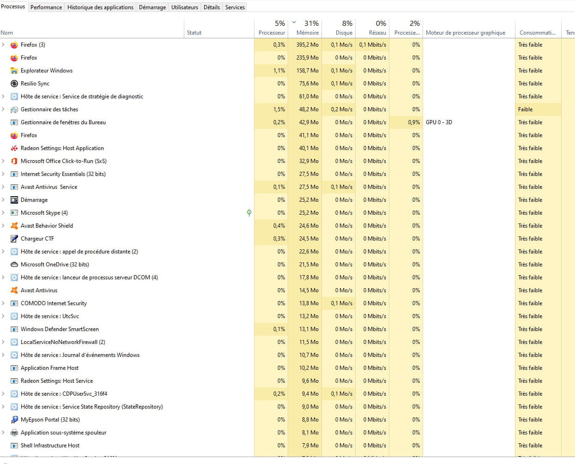This screenshot has height=464, width=575.
Task: Expand Hôte de service: appel de procédure distante
Action: pyautogui.click(x=3, y=252)
